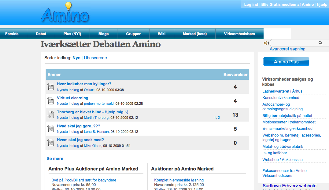
Task: Click document icon next to 'Virituel elearning'
Action: (50, 101)
